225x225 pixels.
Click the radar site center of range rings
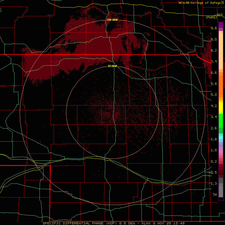pos(112,112)
